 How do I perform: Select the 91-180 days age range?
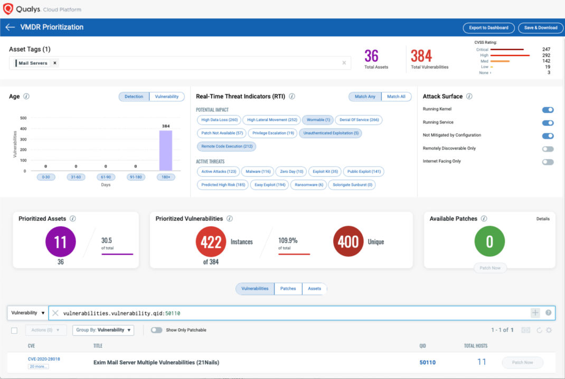[x=136, y=177]
